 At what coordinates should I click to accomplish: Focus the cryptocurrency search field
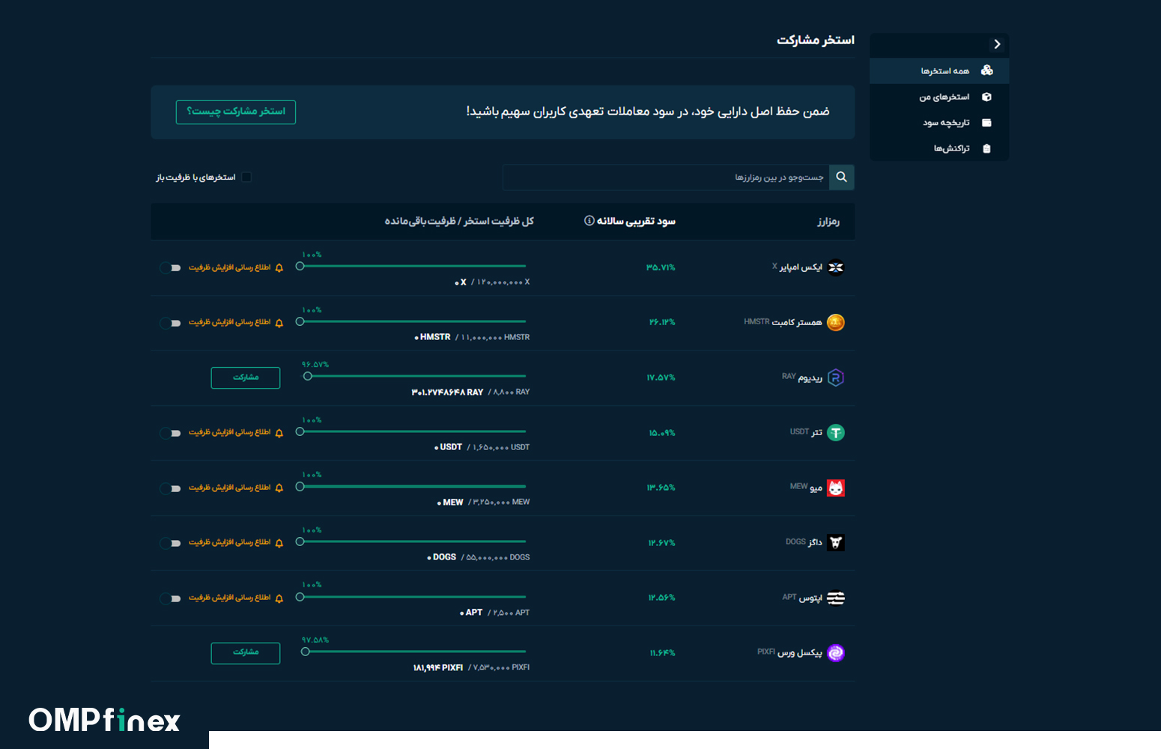pos(666,177)
